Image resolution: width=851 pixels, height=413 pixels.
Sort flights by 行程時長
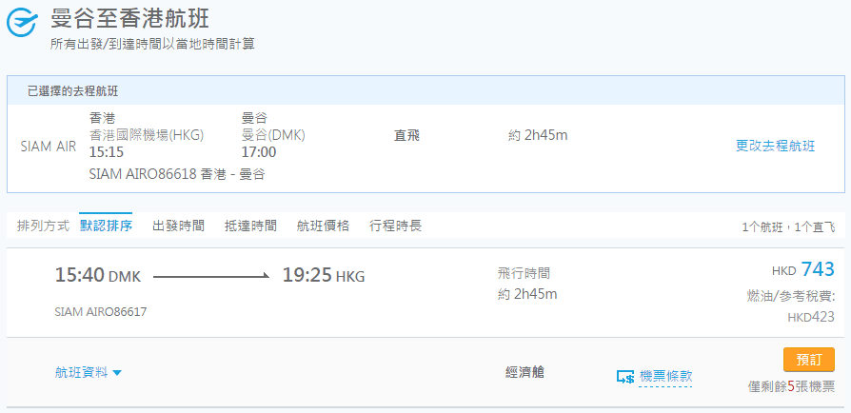click(x=395, y=226)
